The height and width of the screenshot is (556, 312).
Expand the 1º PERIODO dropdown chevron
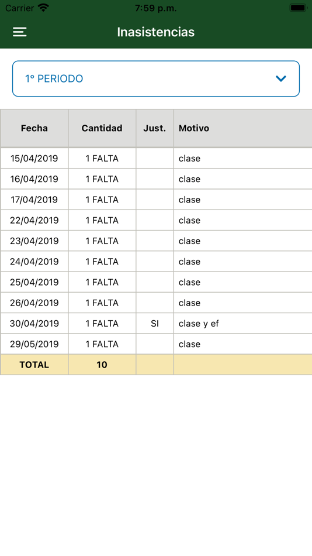(281, 79)
